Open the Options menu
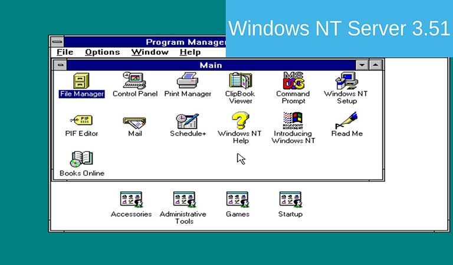 click(x=102, y=52)
